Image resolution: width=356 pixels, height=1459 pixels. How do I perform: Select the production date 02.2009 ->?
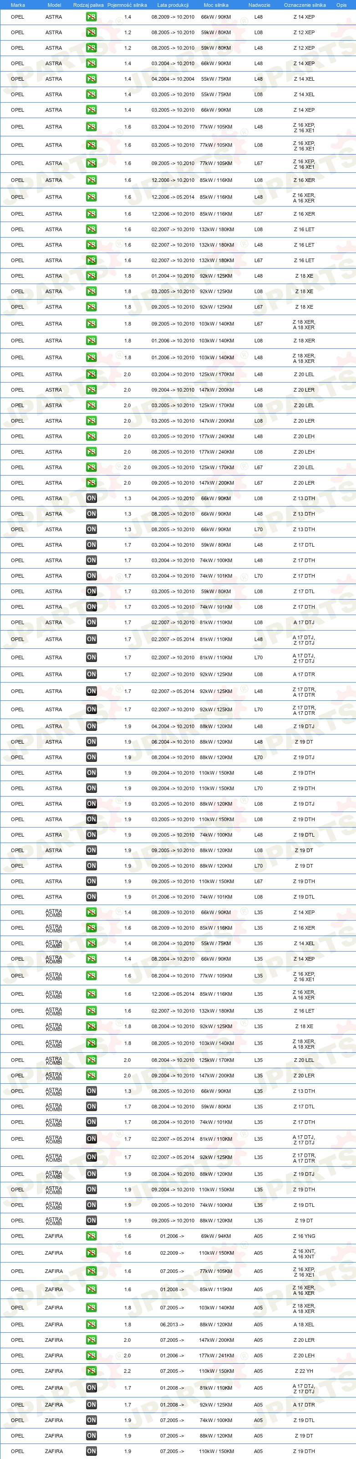173,1253
